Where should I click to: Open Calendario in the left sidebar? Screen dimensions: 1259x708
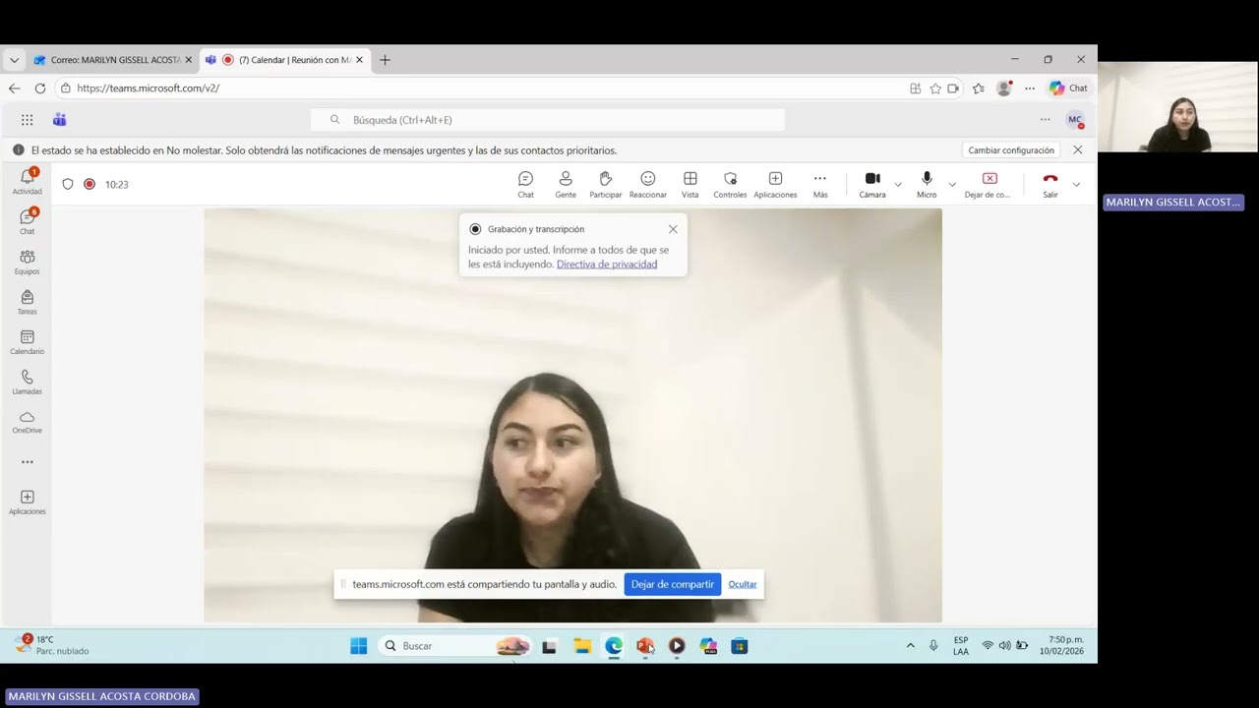tap(27, 342)
